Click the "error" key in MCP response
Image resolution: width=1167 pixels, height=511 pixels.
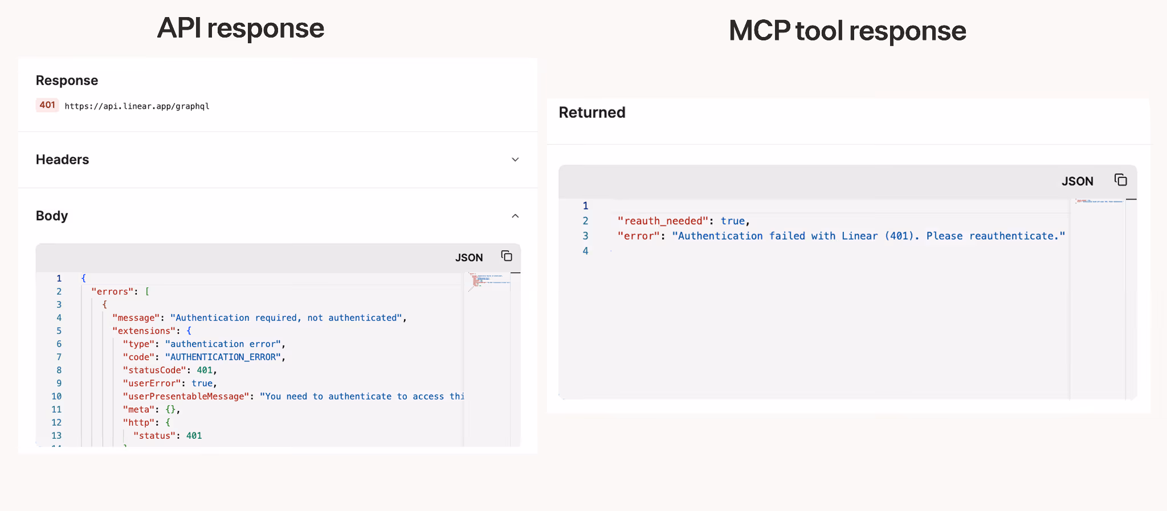pos(639,236)
